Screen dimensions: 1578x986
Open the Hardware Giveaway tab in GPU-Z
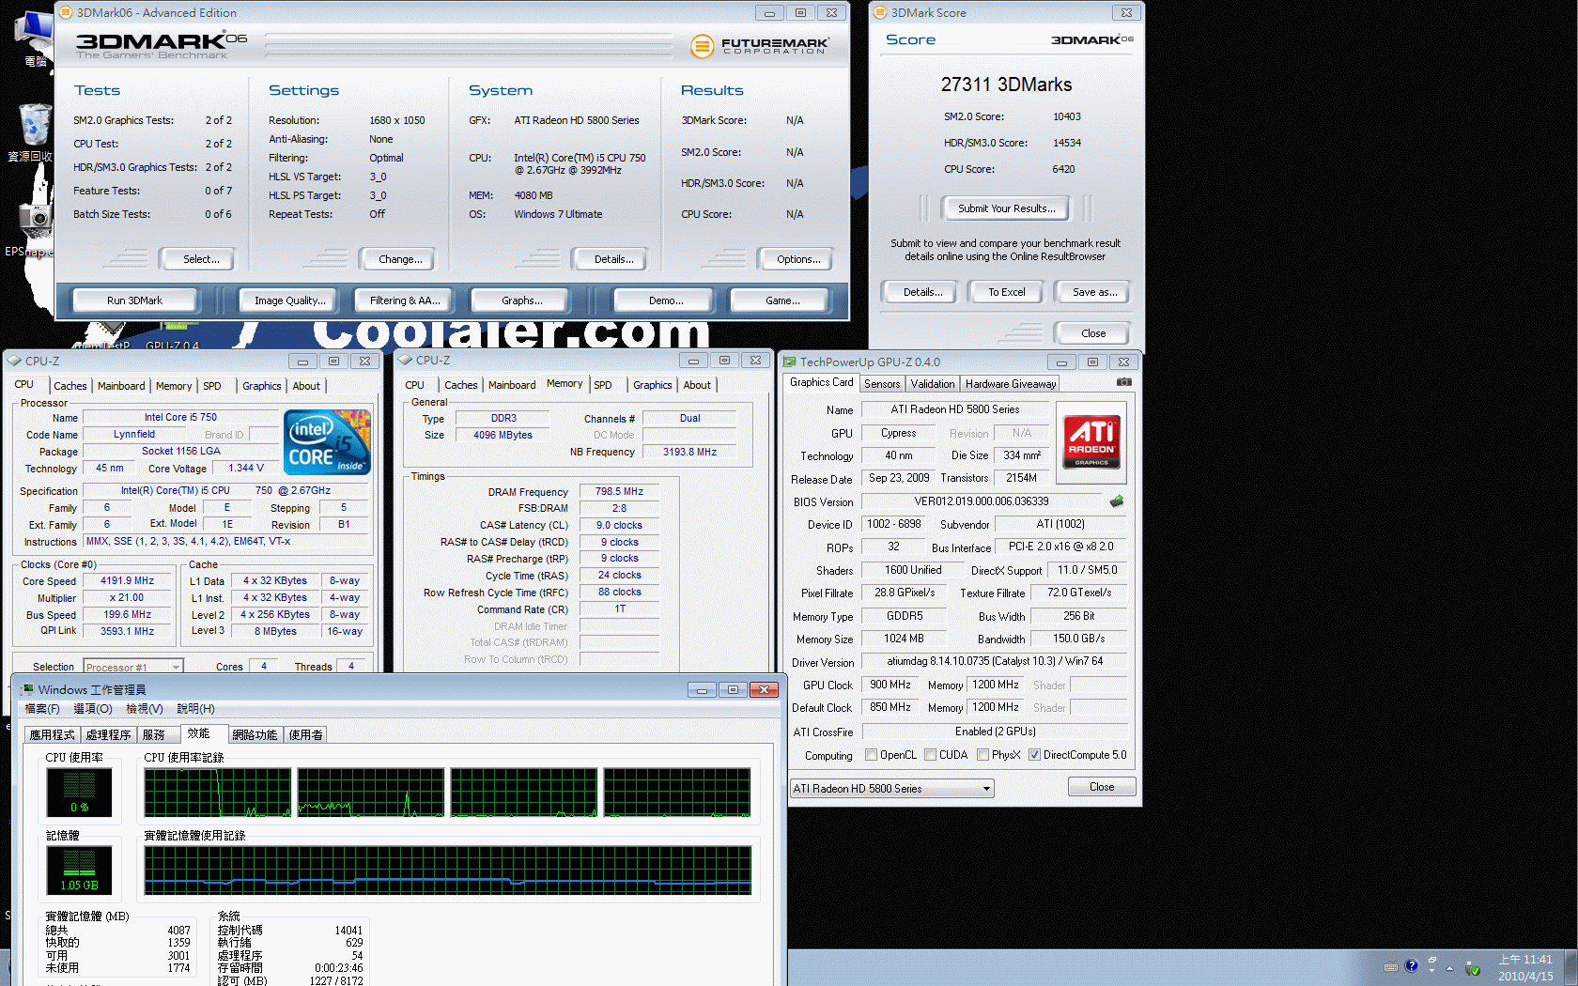coord(1011,384)
